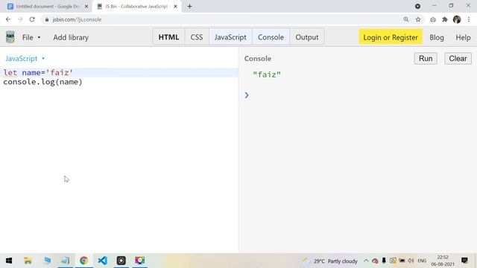The width and height of the screenshot is (477, 268).
Task: Open a new browser tab
Action: [x=189, y=7]
